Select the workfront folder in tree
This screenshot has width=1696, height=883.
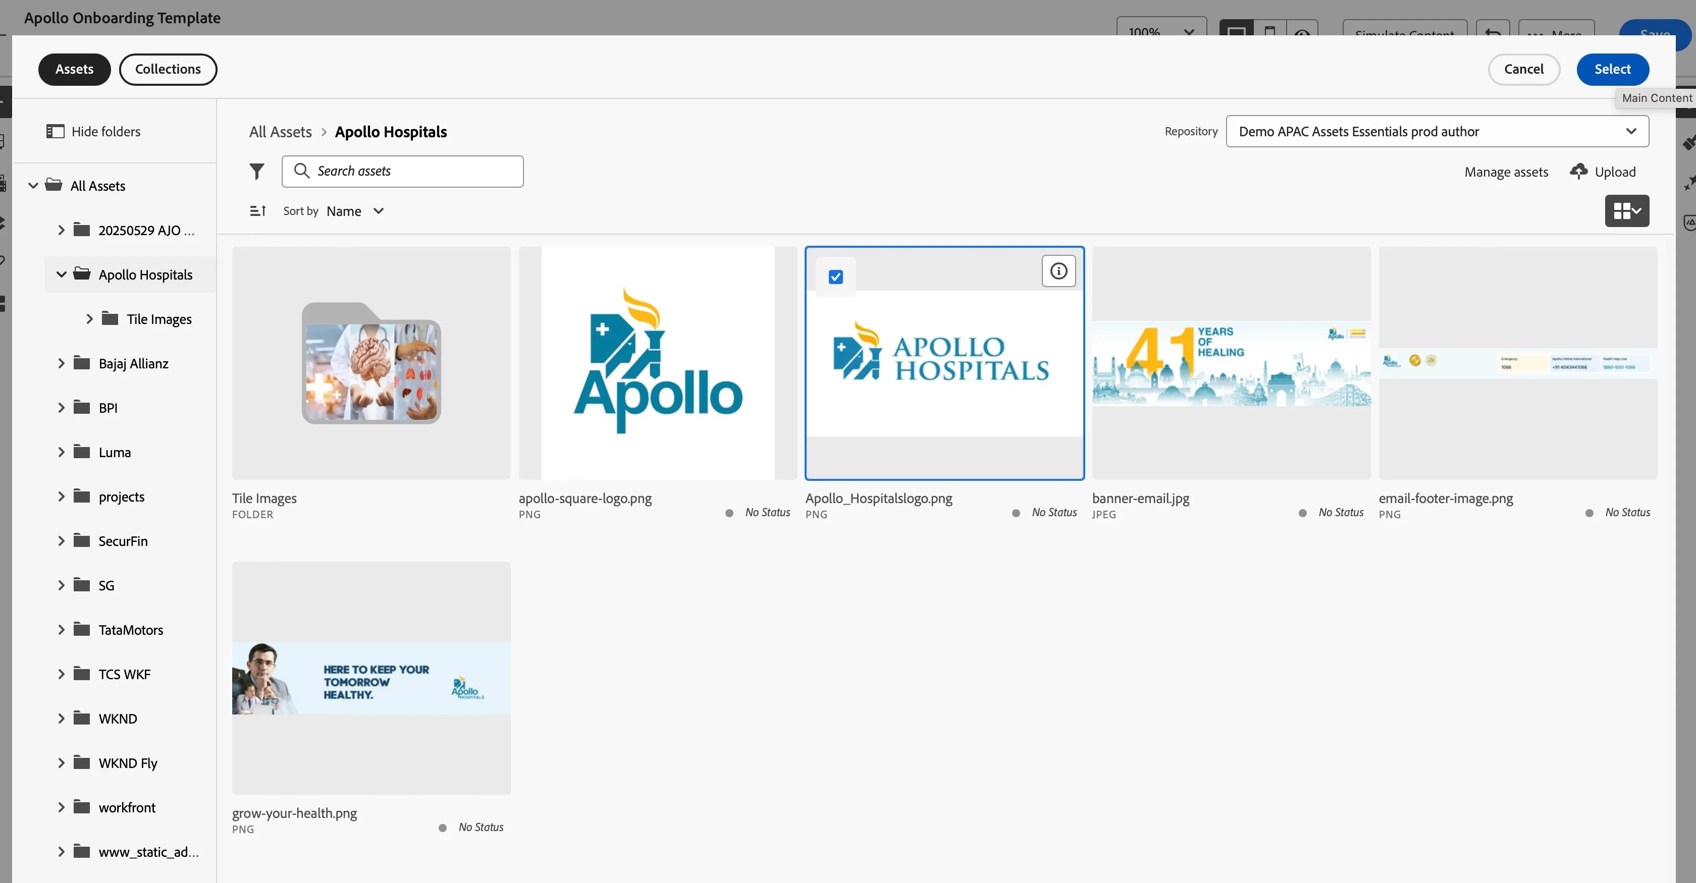tap(127, 807)
